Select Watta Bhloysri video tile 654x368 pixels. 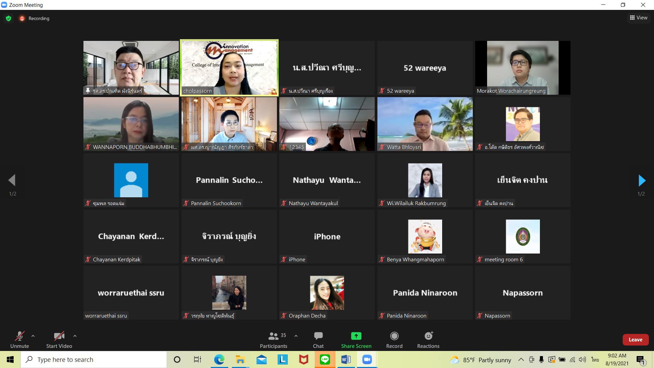coord(425,124)
